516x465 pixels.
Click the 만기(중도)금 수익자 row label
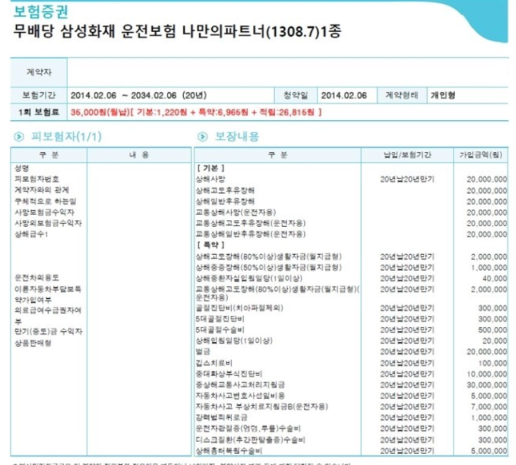(x=48, y=332)
